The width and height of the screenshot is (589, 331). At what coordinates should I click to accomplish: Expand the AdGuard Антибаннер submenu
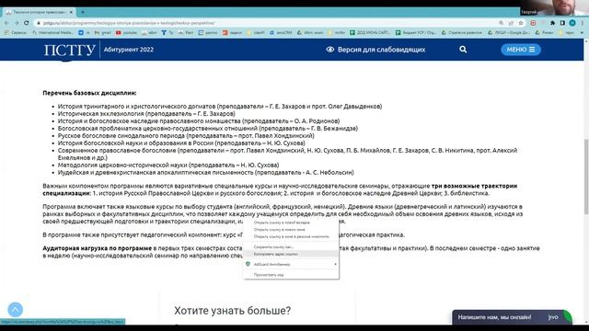point(291,264)
